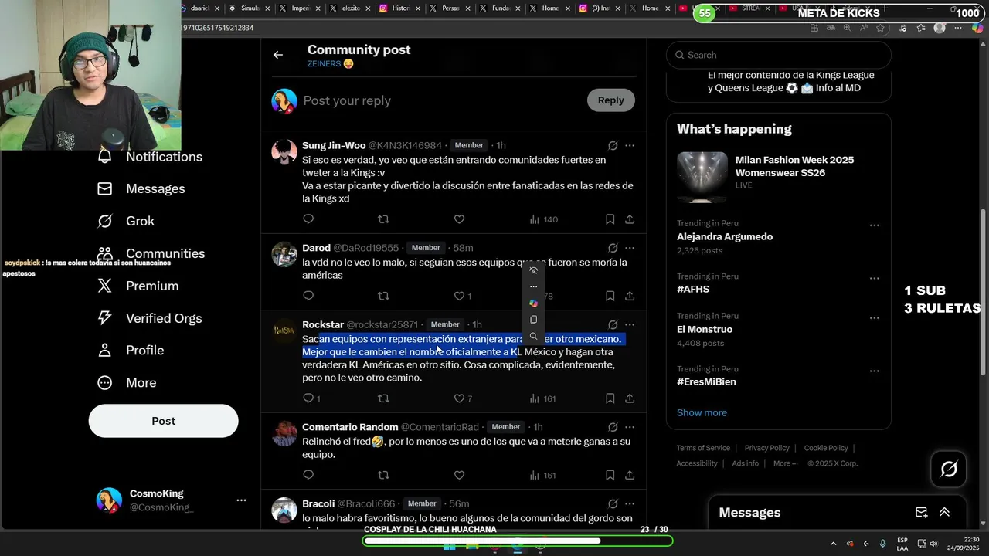Screen dimensions: 989x556
Task: Share Rockstar's post
Action: click(x=630, y=398)
